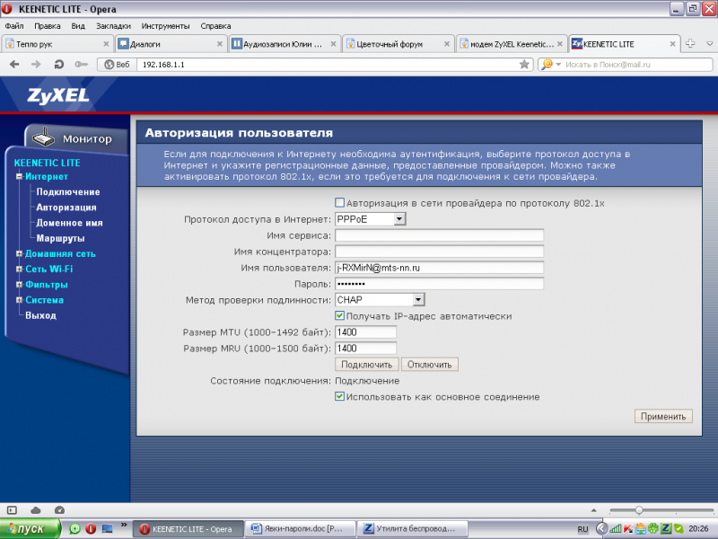Open the Windows Пуск start menu
Image resolution: width=718 pixels, height=539 pixels.
(30, 529)
